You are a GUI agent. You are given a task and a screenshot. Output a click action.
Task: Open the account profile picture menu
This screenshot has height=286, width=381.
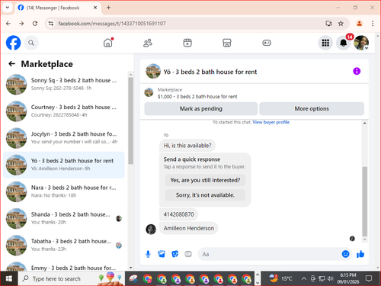361,43
